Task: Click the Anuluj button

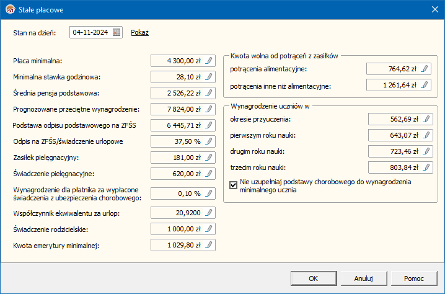Action: 364,278
